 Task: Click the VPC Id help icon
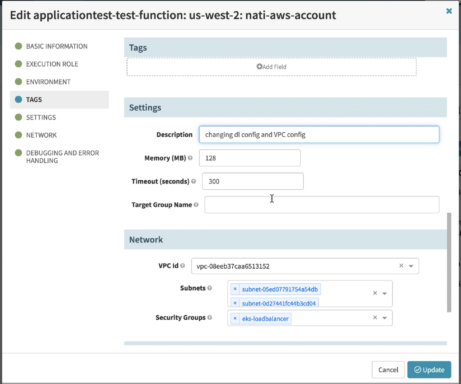183,266
